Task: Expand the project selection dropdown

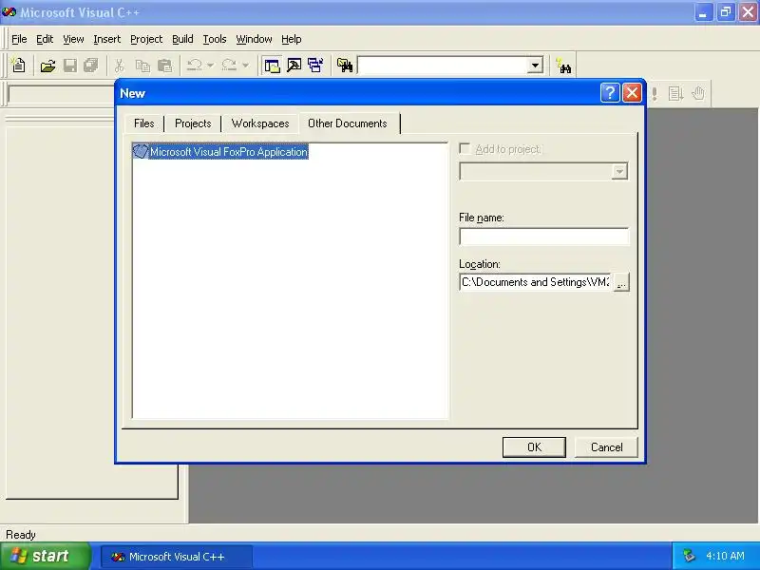Action: pos(619,171)
